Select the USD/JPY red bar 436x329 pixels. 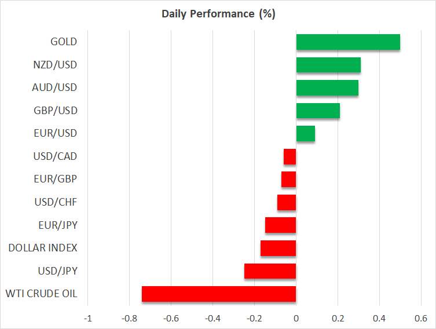coord(270,271)
